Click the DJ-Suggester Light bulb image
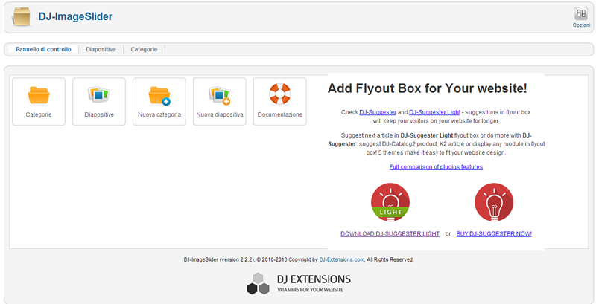 point(390,202)
